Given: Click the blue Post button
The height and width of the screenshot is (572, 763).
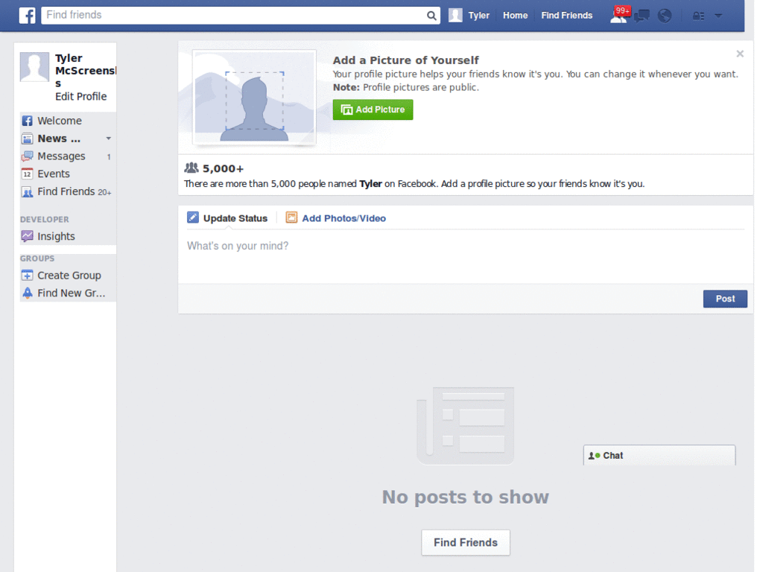Looking at the screenshot, I should [x=725, y=299].
